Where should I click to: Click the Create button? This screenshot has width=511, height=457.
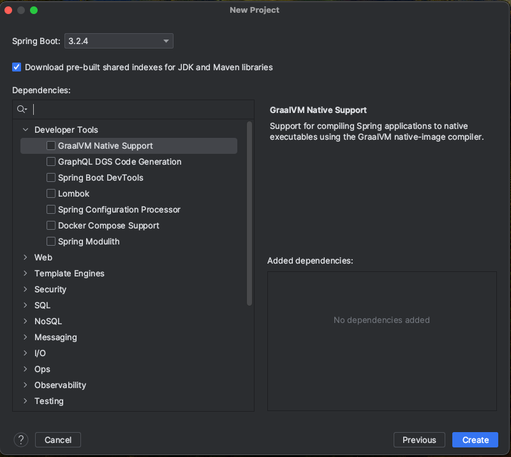click(475, 440)
